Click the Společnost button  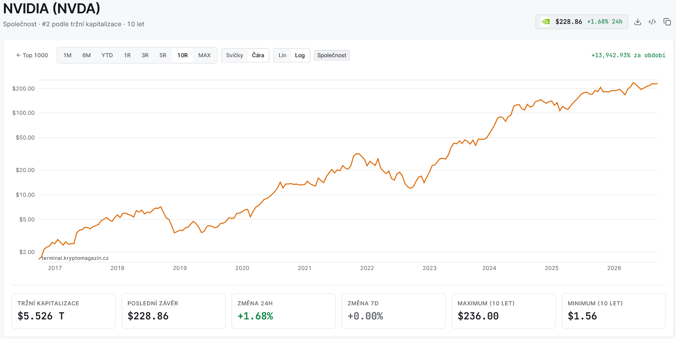[x=332, y=55]
